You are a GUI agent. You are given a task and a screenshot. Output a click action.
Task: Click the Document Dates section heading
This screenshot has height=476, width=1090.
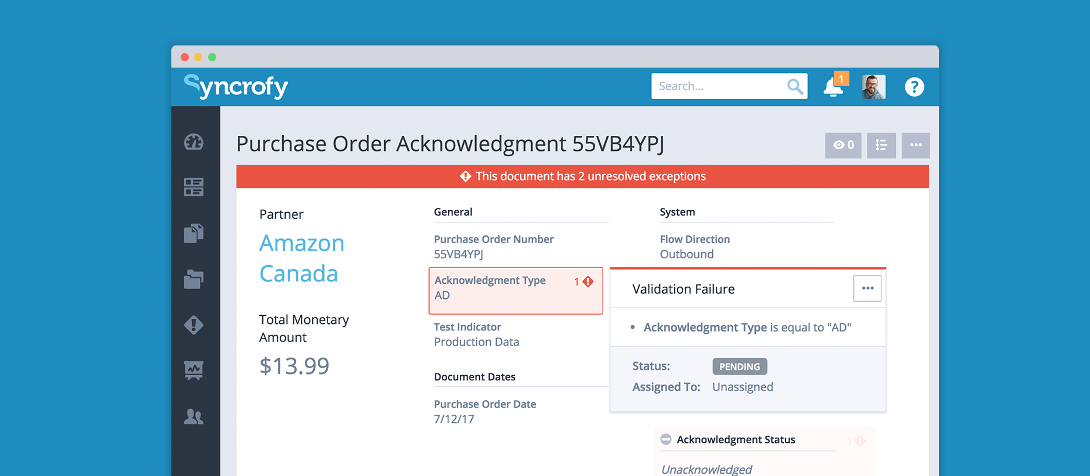(474, 377)
